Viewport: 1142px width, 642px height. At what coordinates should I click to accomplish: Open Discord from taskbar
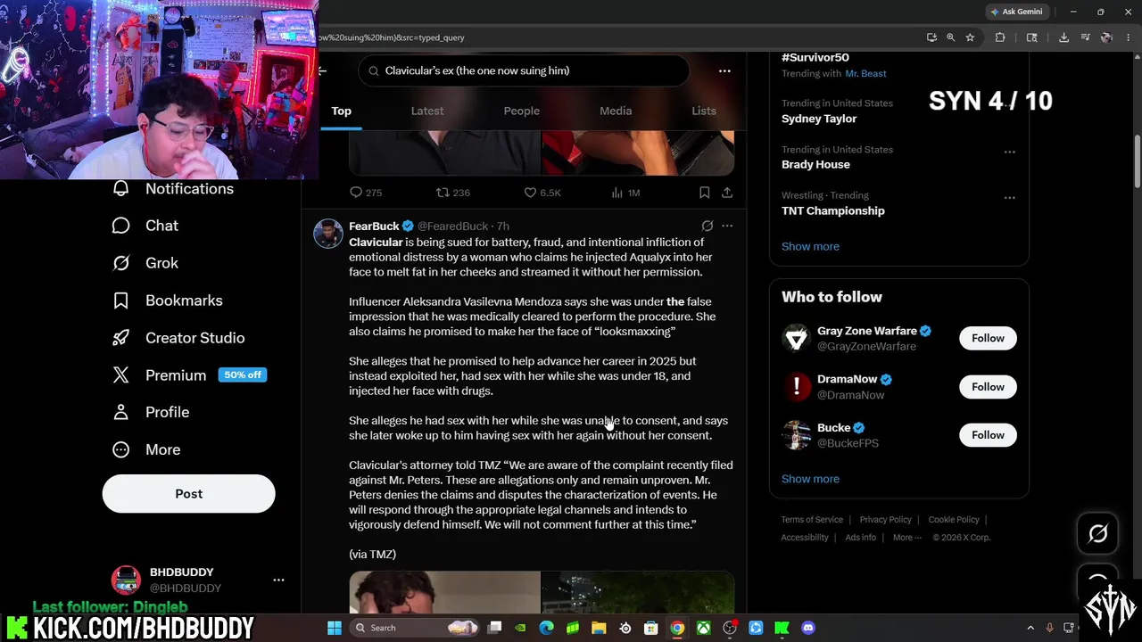pyautogui.click(x=808, y=628)
